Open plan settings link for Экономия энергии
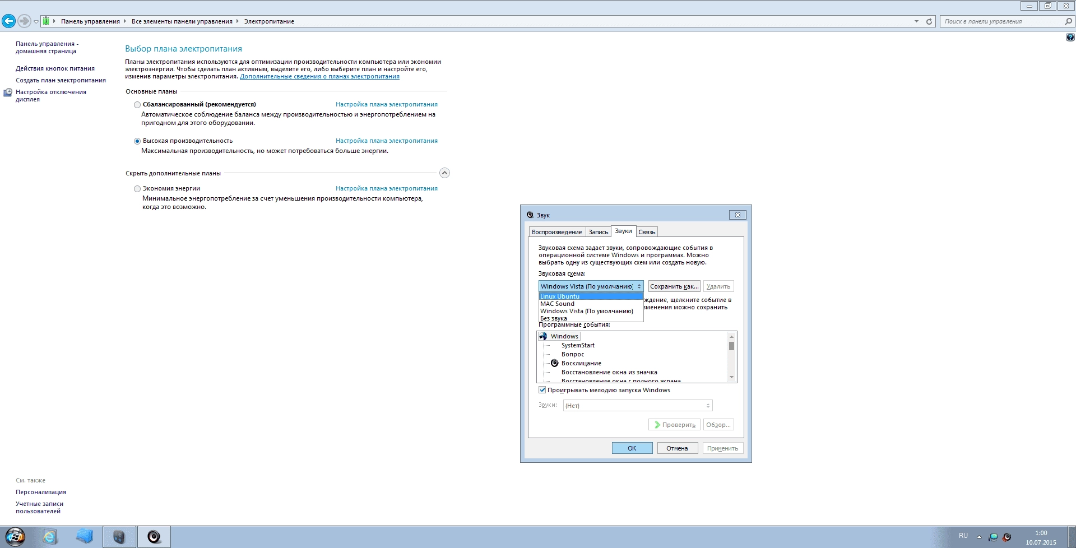Screen dimensions: 1076x548 (387, 189)
